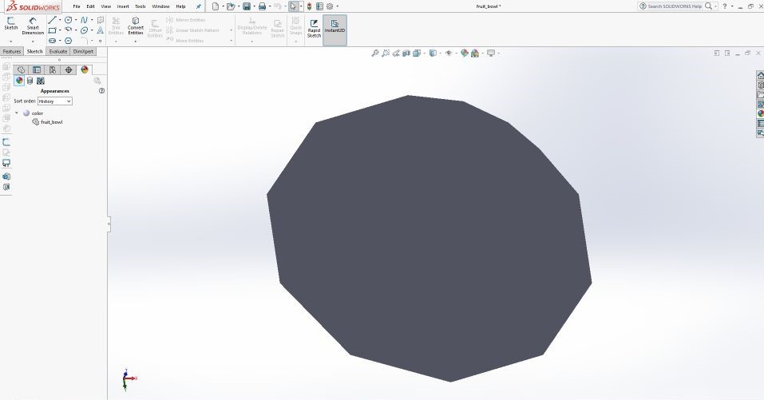Open the View Settings monitor icon
The image size is (764, 400).
click(491, 53)
